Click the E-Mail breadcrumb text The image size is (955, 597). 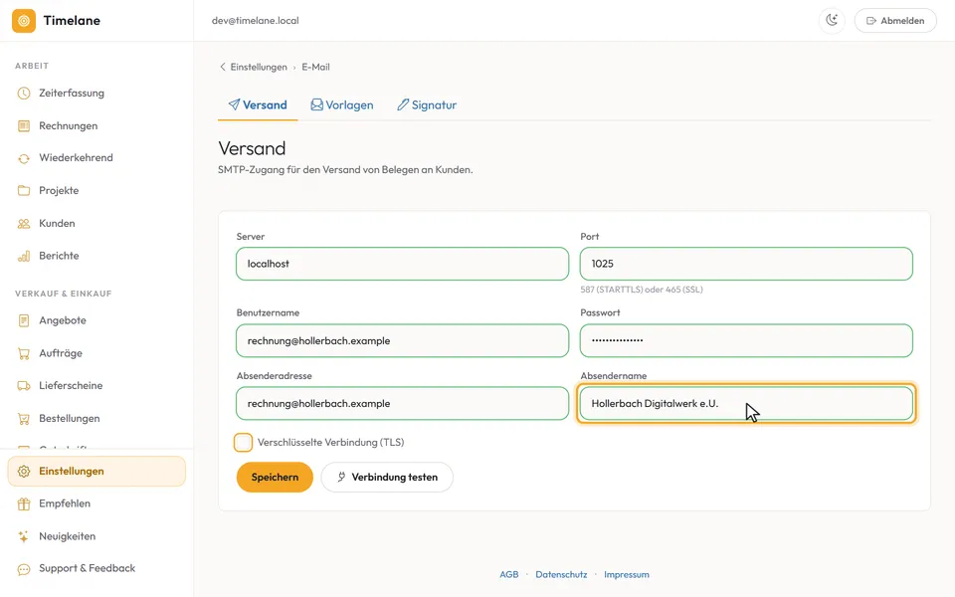click(x=315, y=67)
